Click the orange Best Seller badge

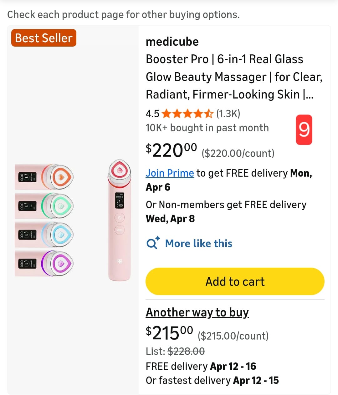coord(44,38)
